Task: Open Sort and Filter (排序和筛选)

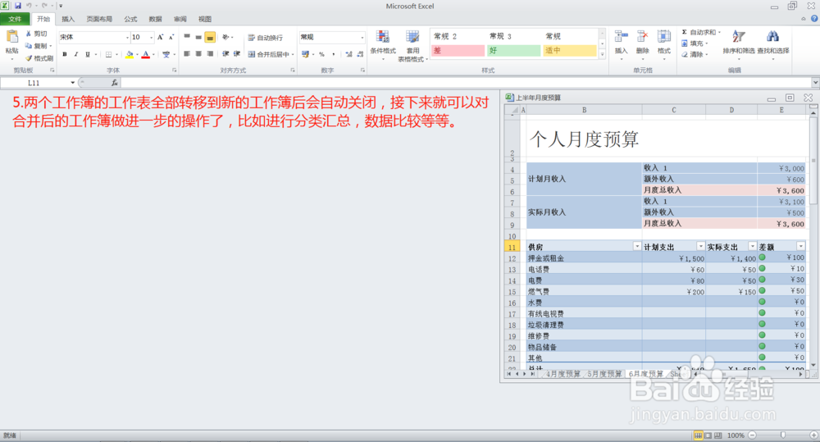Action: click(739, 44)
